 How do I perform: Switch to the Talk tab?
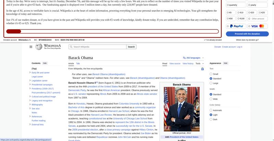click(x=78, y=63)
